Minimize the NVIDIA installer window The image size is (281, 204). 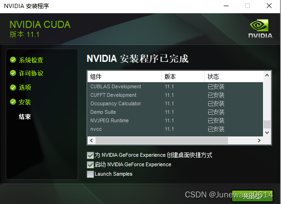click(x=226, y=6)
